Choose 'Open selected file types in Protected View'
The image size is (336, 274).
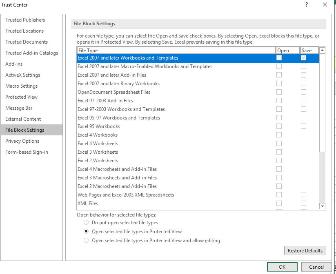coord(86,231)
